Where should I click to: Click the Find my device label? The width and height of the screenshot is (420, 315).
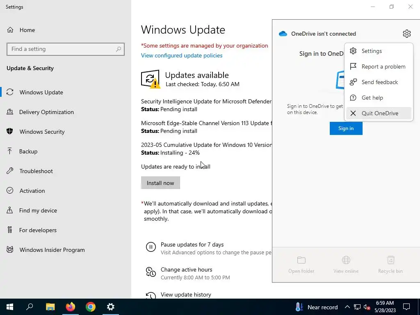[38, 210]
